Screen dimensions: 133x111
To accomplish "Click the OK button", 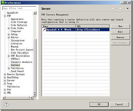I will pyautogui.click(x=99, y=105).
